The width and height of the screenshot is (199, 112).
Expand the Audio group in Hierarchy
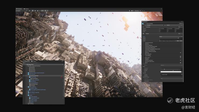[27, 95]
